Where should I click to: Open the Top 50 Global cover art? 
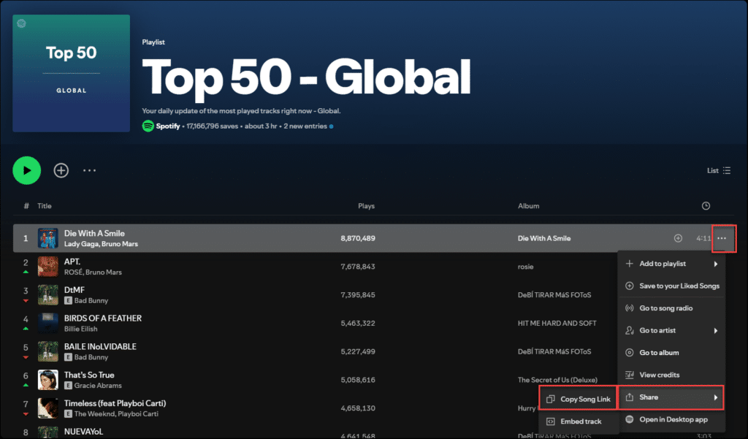71,74
